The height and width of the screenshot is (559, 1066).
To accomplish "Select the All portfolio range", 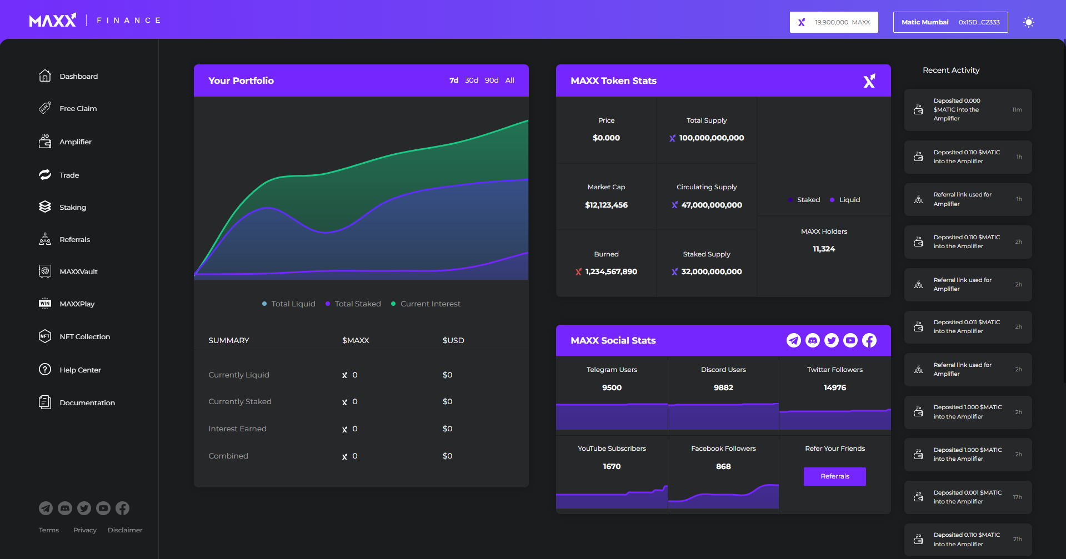I will (510, 80).
